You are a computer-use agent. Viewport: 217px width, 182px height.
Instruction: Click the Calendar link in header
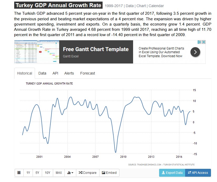(x=156, y=6)
